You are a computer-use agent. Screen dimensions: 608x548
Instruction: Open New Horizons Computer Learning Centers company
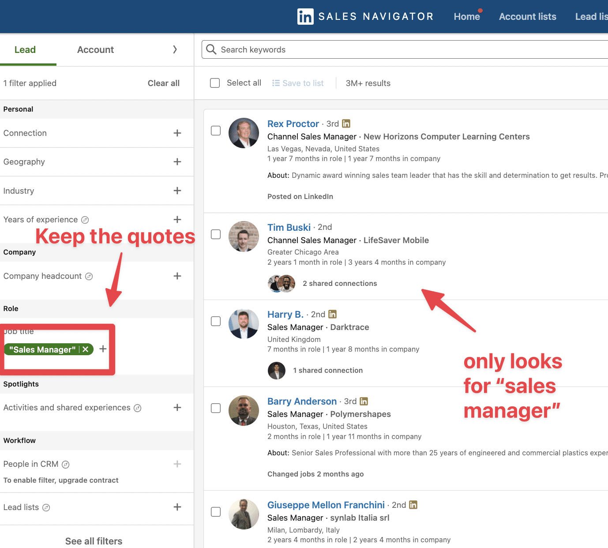click(x=447, y=137)
